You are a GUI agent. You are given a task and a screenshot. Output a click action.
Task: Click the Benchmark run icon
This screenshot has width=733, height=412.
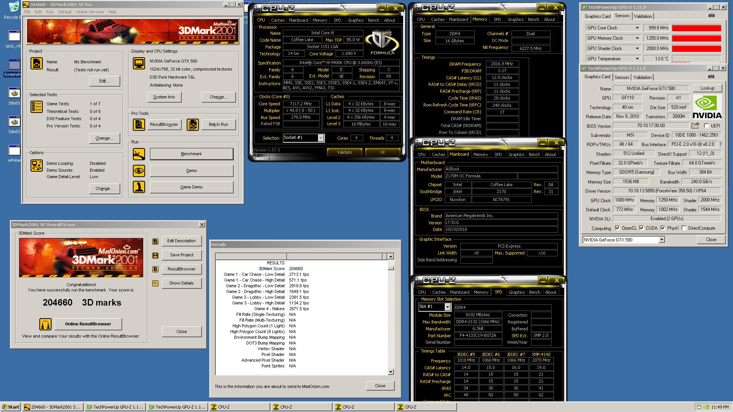[139, 154]
